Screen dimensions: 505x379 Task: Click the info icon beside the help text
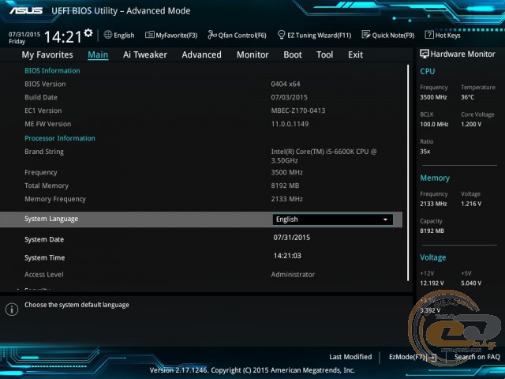click(x=12, y=310)
